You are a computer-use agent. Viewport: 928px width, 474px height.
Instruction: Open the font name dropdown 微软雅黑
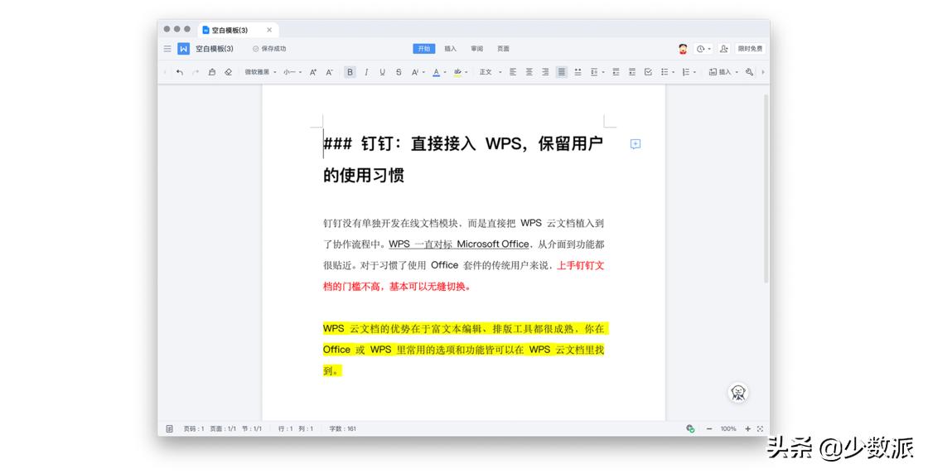[x=260, y=72]
